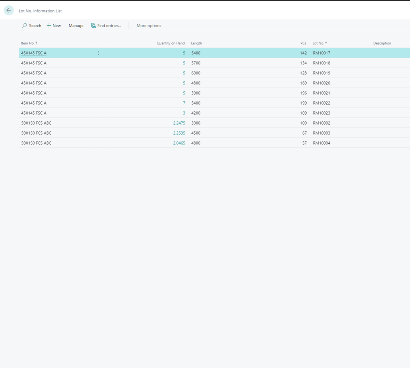Open the Manage menu
410x371 pixels.
(x=76, y=26)
